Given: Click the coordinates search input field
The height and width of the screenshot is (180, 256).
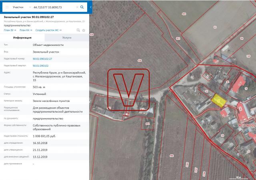Looking at the screenshot, I should (54, 7).
